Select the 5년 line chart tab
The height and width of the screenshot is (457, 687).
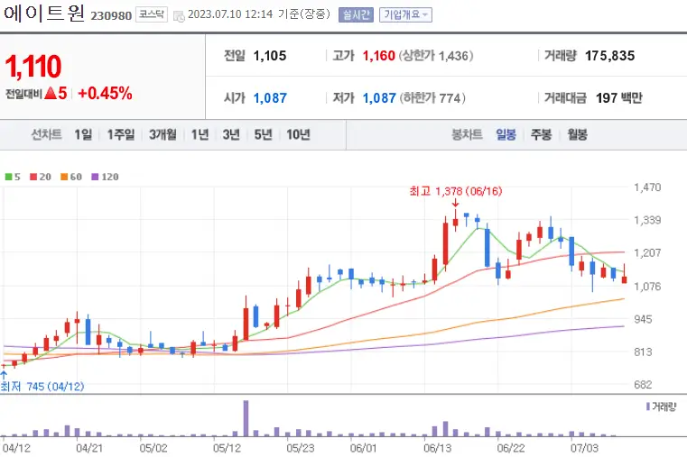pos(264,134)
